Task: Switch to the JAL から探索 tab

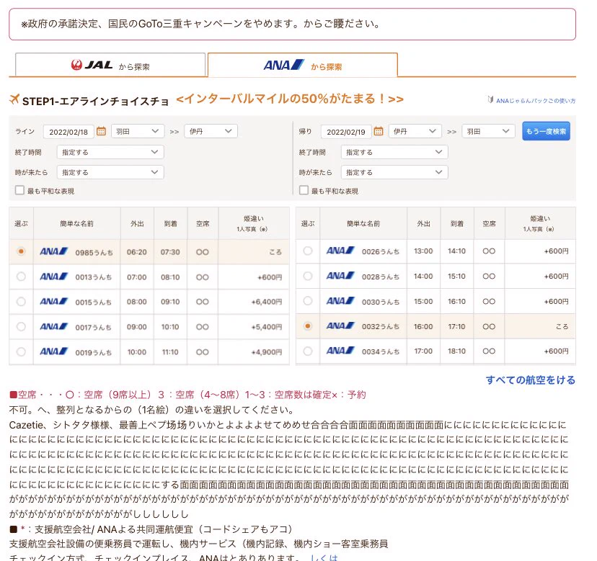Action: point(110,65)
